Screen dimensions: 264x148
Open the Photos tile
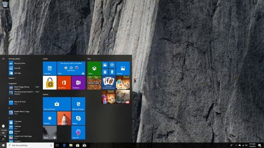[123, 68]
